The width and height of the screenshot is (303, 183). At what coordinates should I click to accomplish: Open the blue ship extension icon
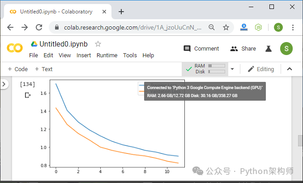(244, 27)
